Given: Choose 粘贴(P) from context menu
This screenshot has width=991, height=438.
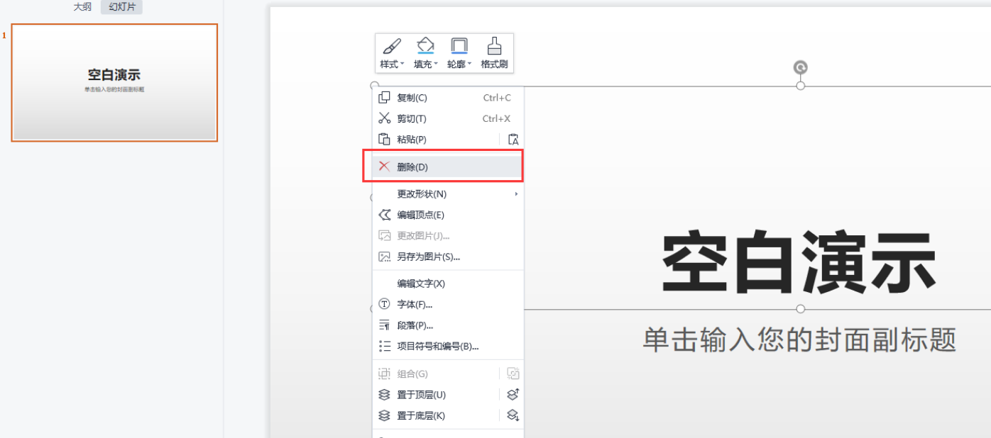Looking at the screenshot, I should (437, 139).
